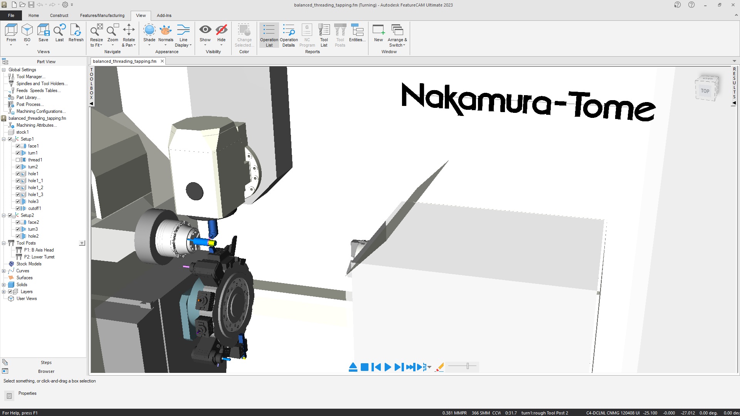Collapse the Setup1 tree node

point(4,139)
